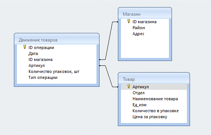Click the key icon next to ID магазина in Магазин

click(128, 21)
